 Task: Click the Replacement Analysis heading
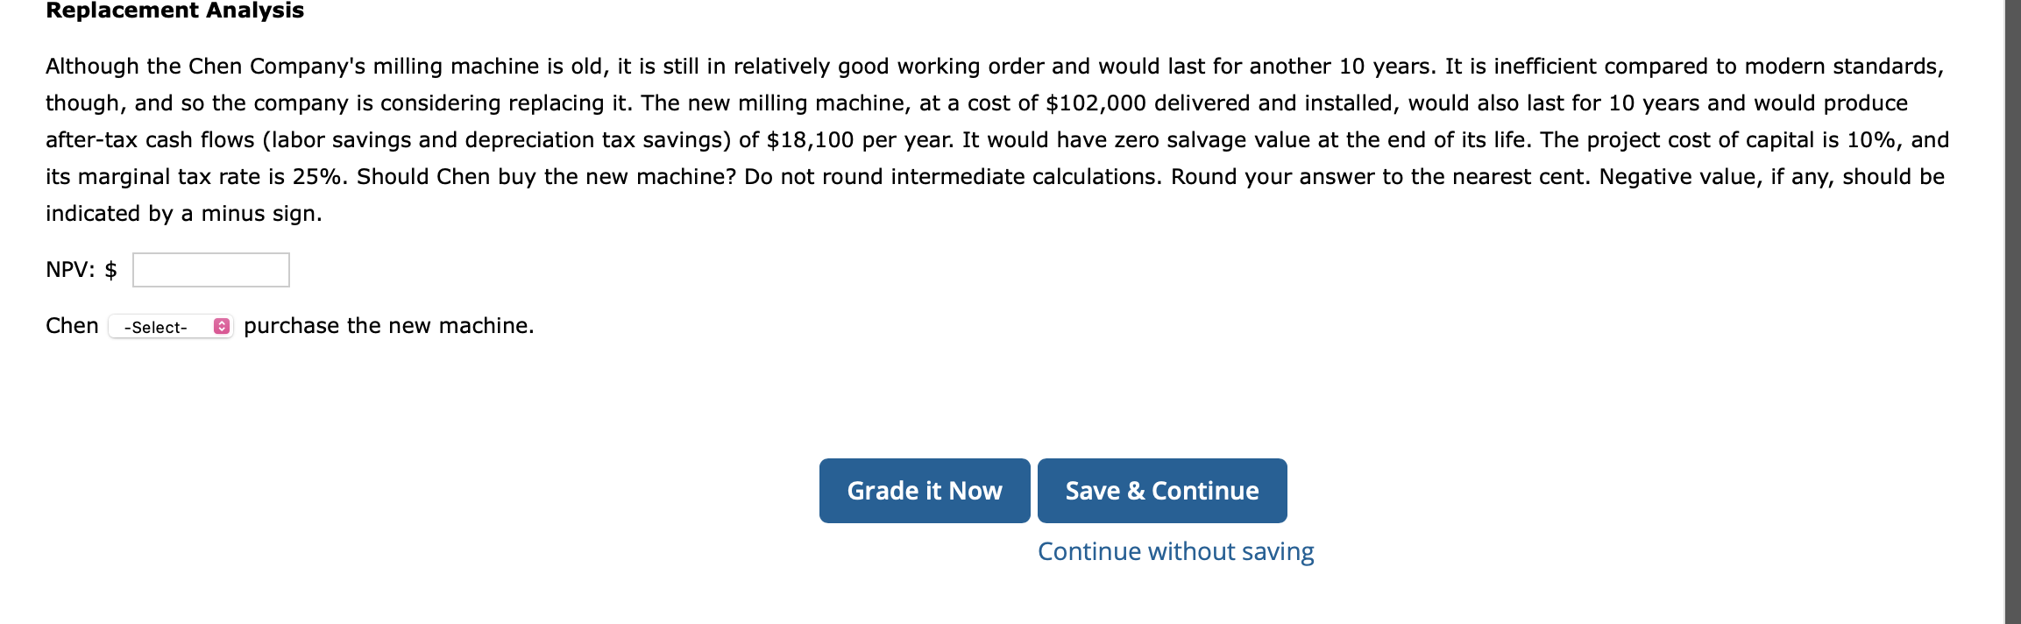pos(174,11)
